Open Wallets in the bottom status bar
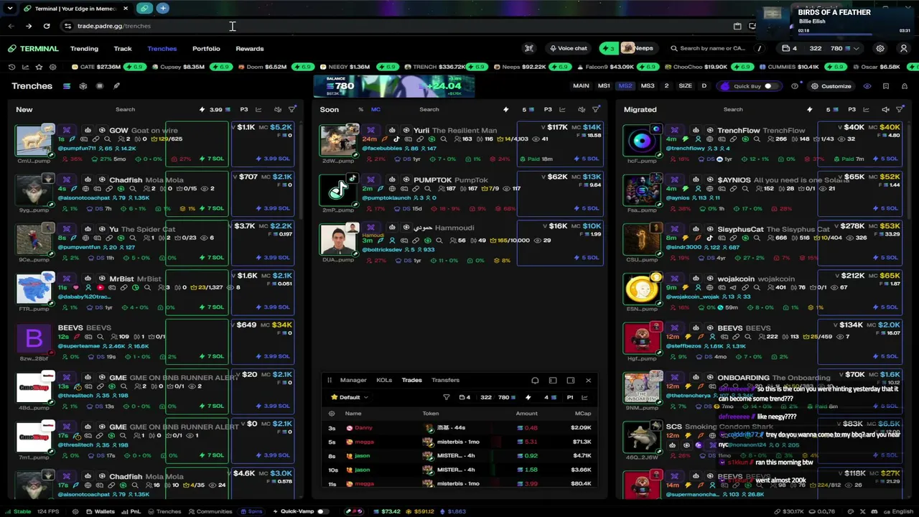This screenshot has height=517, width=919. click(x=101, y=511)
